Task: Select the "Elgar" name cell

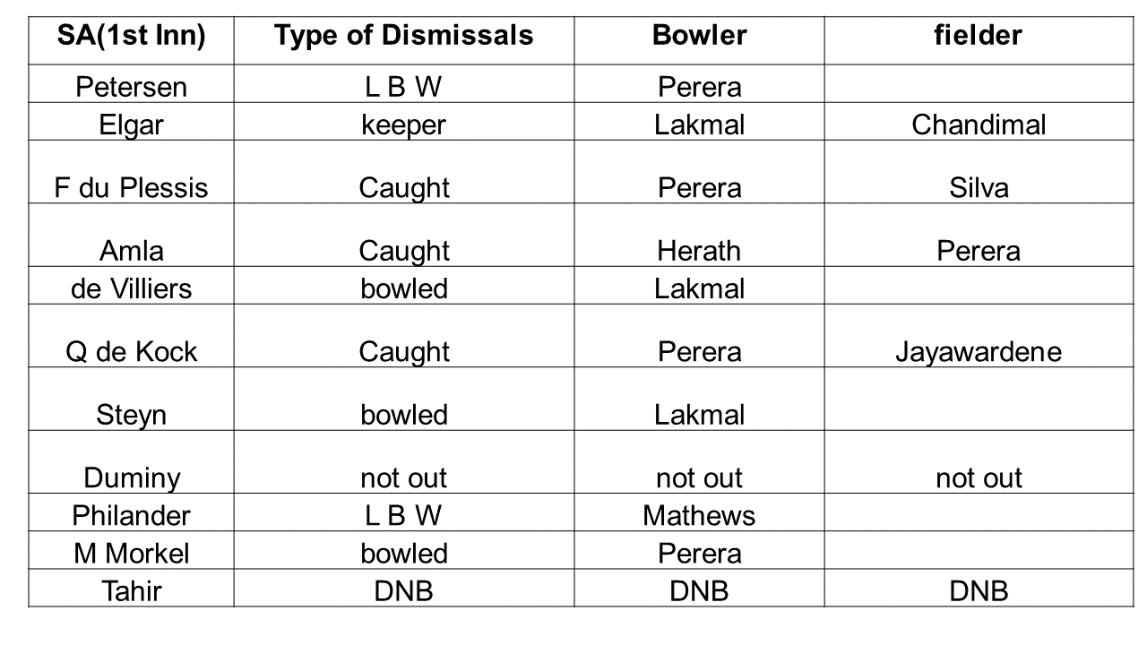Action: (x=131, y=125)
